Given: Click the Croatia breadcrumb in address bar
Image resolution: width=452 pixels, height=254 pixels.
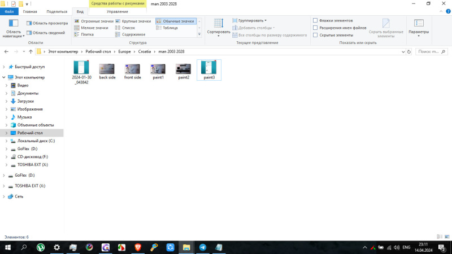Looking at the screenshot, I should tap(145, 51).
